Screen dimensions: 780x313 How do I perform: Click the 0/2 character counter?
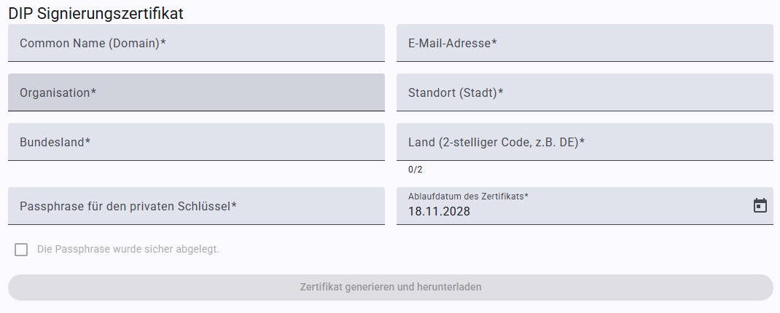click(415, 170)
